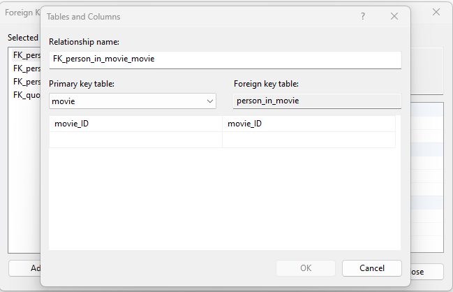Select the first FK_pers relationship in list
Viewport: 453px width, 292px height.
tap(25, 54)
